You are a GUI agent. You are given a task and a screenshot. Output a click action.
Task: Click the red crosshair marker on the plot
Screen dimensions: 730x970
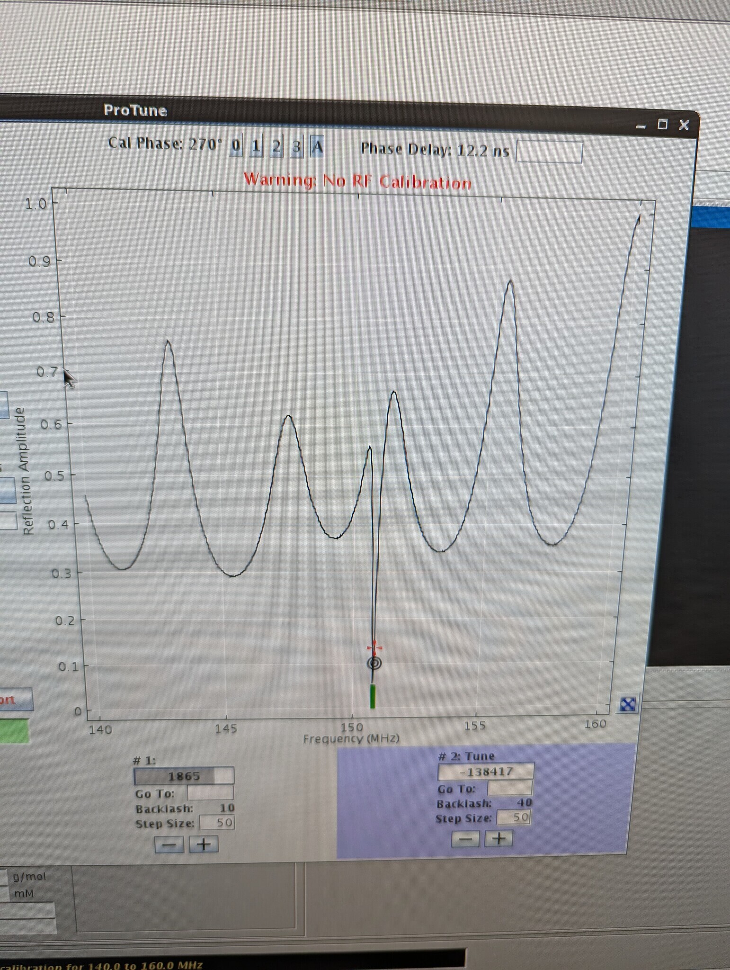click(374, 647)
